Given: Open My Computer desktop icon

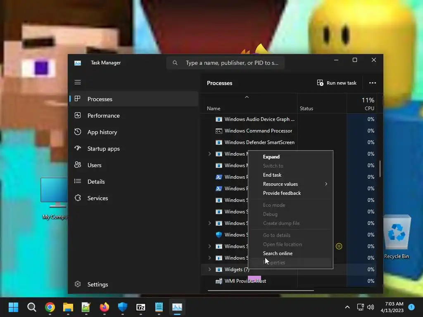Looking at the screenshot, I should [54, 199].
